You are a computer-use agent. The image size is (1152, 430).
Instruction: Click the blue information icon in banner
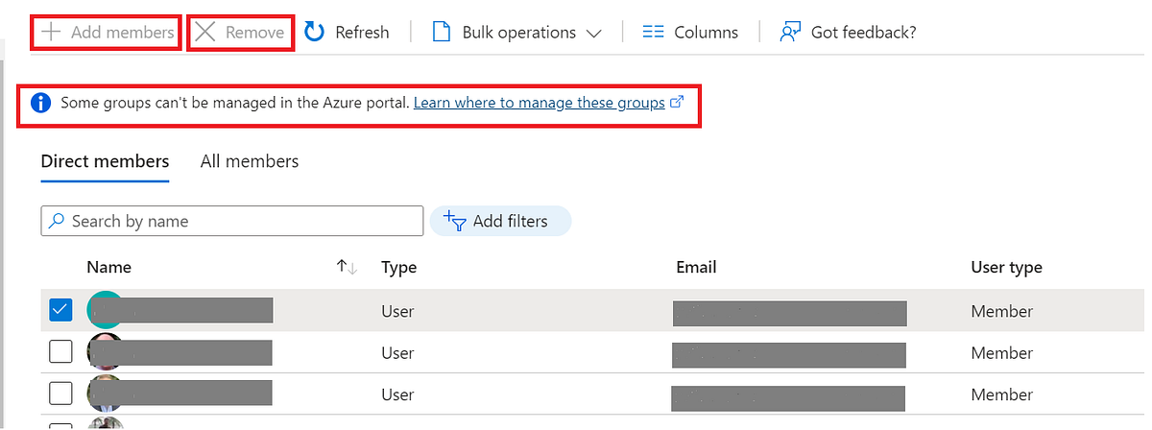pyautogui.click(x=40, y=103)
